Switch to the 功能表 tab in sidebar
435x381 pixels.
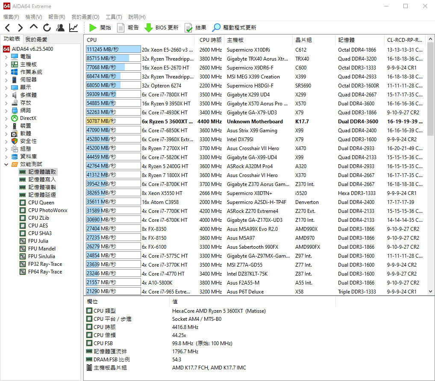(12, 39)
